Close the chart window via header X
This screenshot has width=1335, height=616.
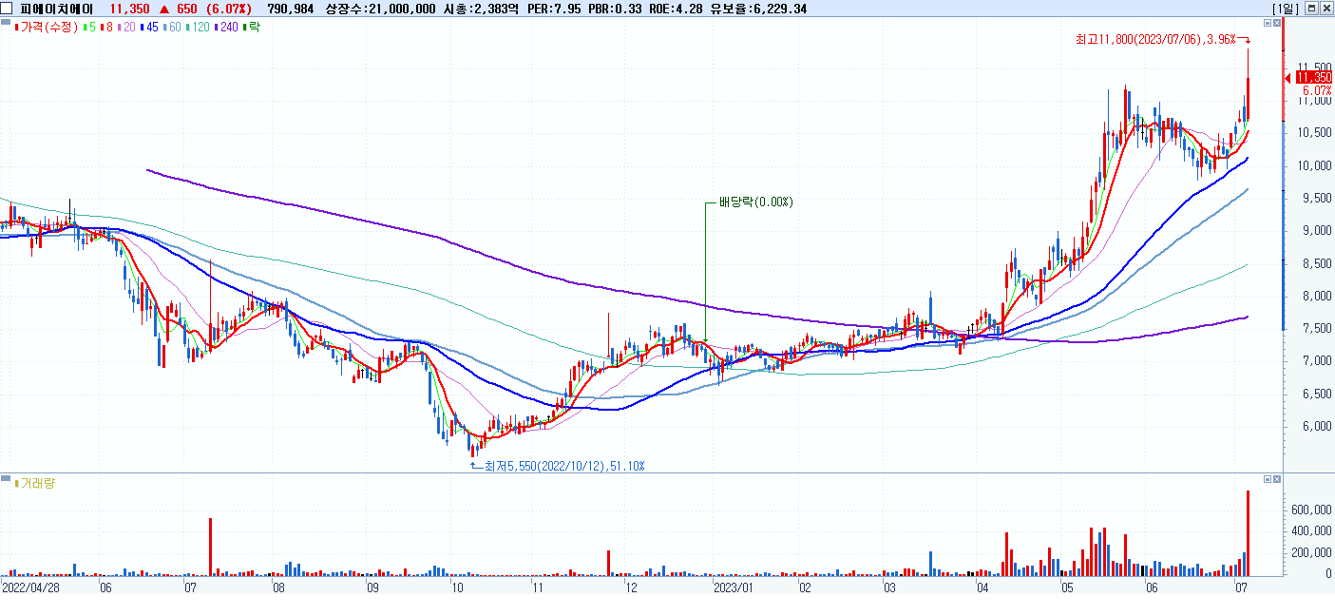pyautogui.click(x=1326, y=9)
